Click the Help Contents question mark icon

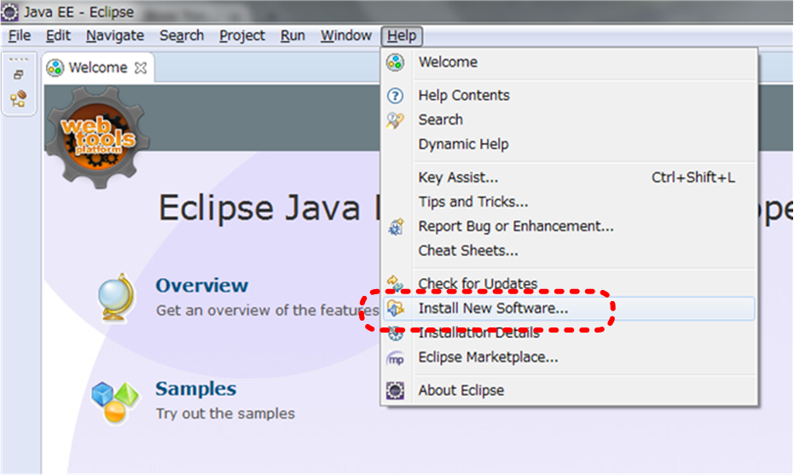click(396, 96)
